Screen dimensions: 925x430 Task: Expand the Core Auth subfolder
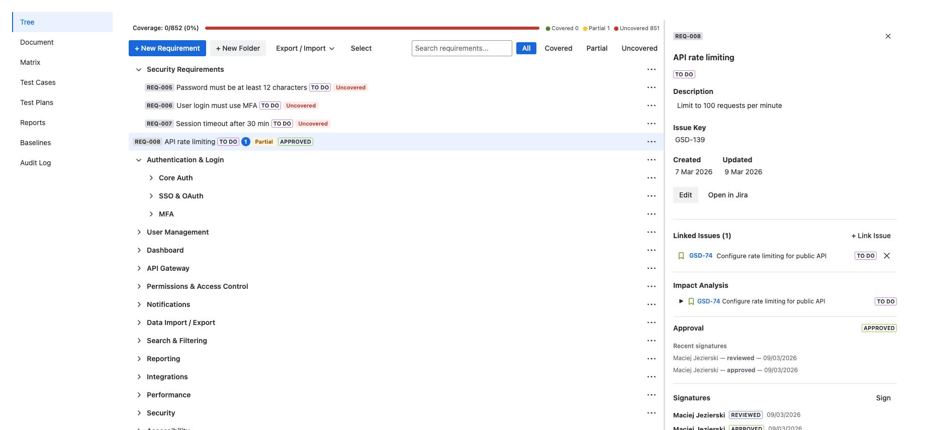(x=151, y=178)
